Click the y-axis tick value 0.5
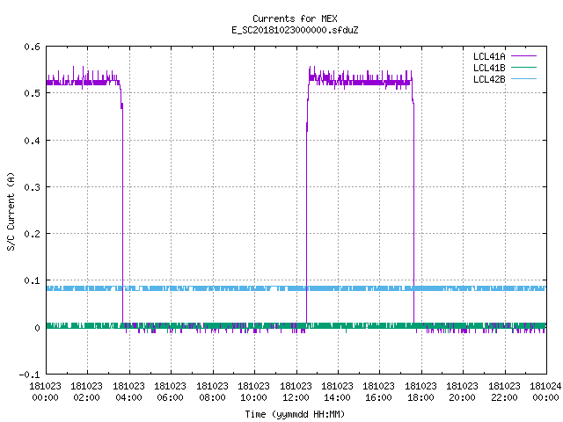This screenshot has width=563, height=422. [x=32, y=93]
